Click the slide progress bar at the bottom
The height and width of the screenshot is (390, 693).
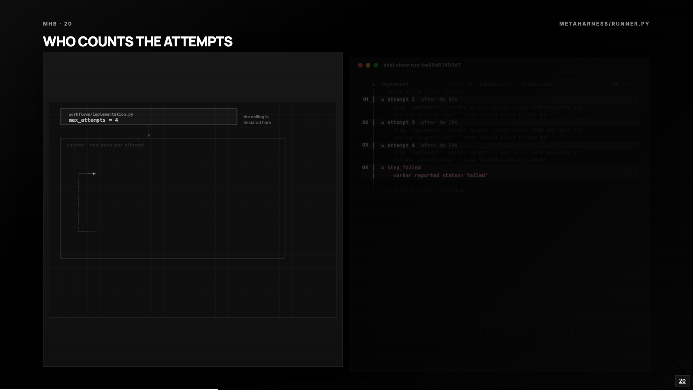click(x=346, y=389)
